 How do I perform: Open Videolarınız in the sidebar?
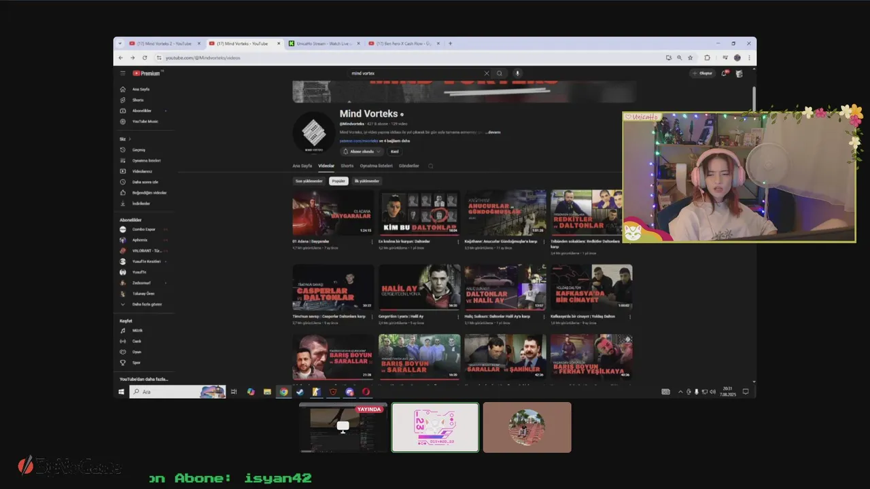(142, 171)
